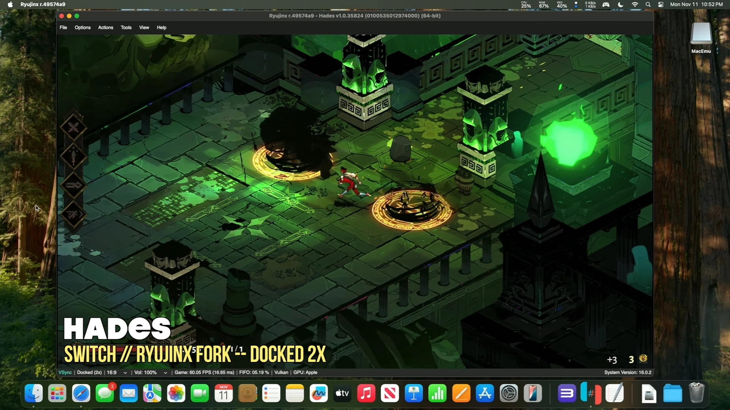Screen dimensions: 730x410
Task: Toggle Do Not Disturb moon icon
Action: pos(620,5)
